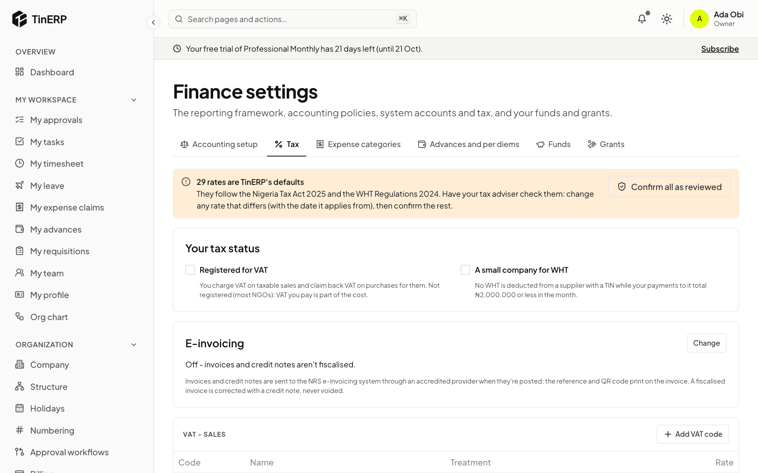Click Confirm all as reviewed button
758x473 pixels.
[670, 187]
